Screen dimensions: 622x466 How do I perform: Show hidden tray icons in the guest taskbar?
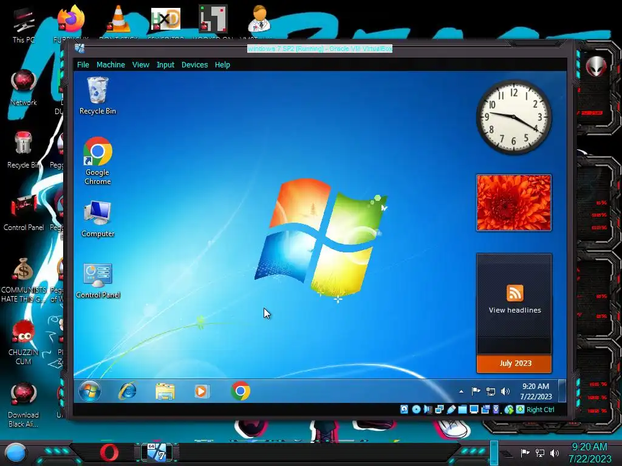point(461,391)
